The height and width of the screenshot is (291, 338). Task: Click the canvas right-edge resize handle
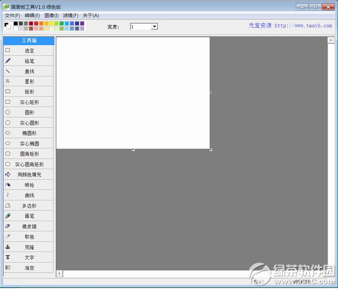[x=211, y=93]
